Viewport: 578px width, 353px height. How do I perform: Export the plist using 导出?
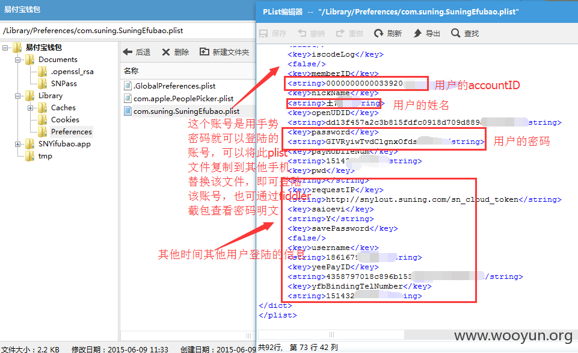click(426, 34)
